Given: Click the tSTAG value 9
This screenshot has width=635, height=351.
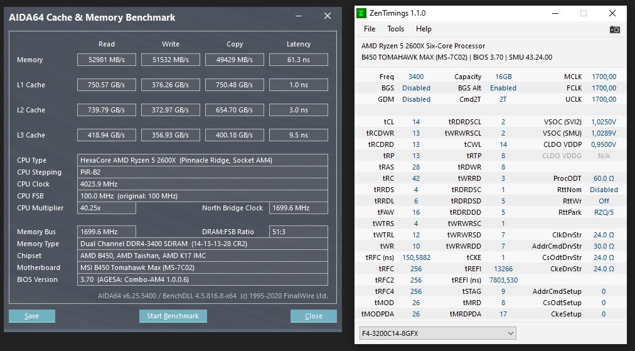Looking at the screenshot, I should 503,291.
